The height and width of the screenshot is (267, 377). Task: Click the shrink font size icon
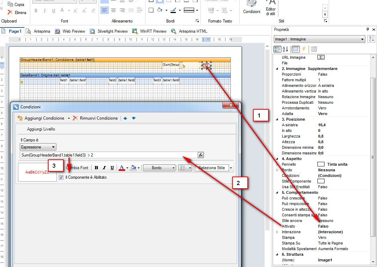click(84, 11)
